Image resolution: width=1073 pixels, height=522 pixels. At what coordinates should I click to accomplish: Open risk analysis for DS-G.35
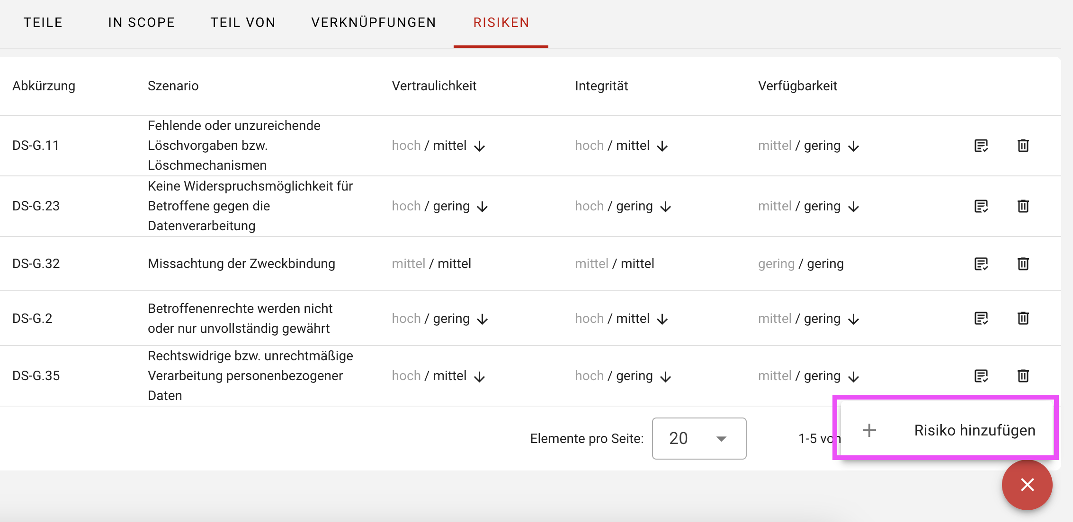click(981, 376)
